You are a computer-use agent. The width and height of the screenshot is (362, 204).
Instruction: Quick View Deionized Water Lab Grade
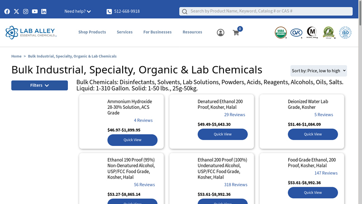(x=313, y=134)
